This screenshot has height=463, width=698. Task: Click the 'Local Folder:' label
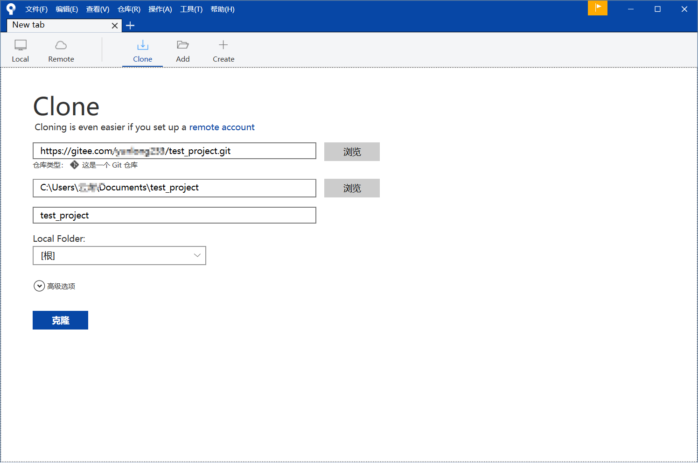(59, 239)
